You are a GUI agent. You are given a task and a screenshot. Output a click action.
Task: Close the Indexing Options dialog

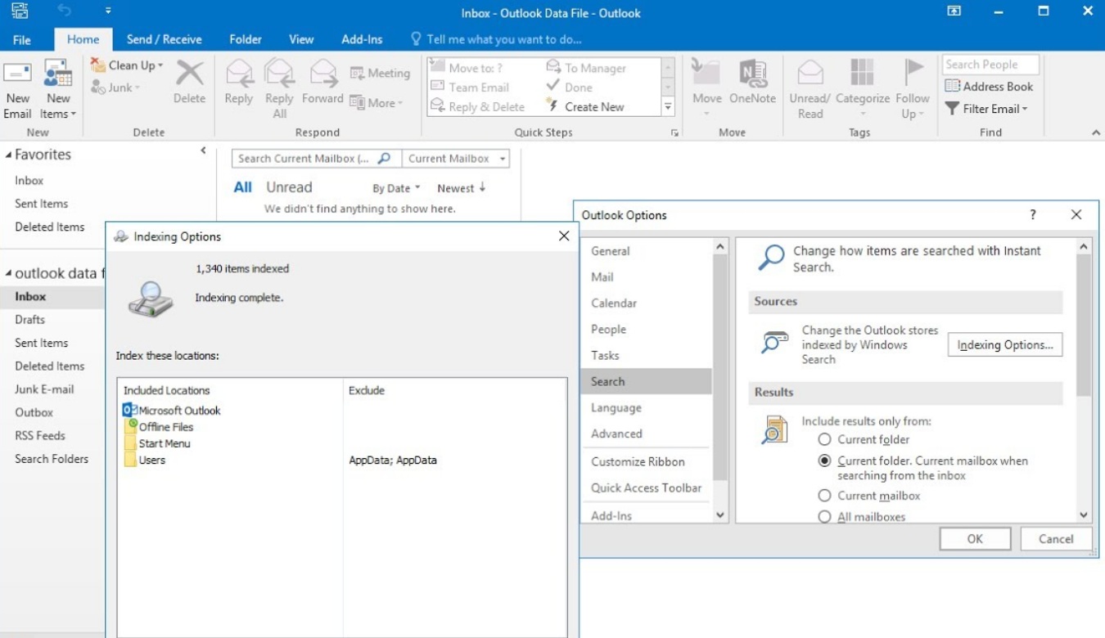click(563, 236)
